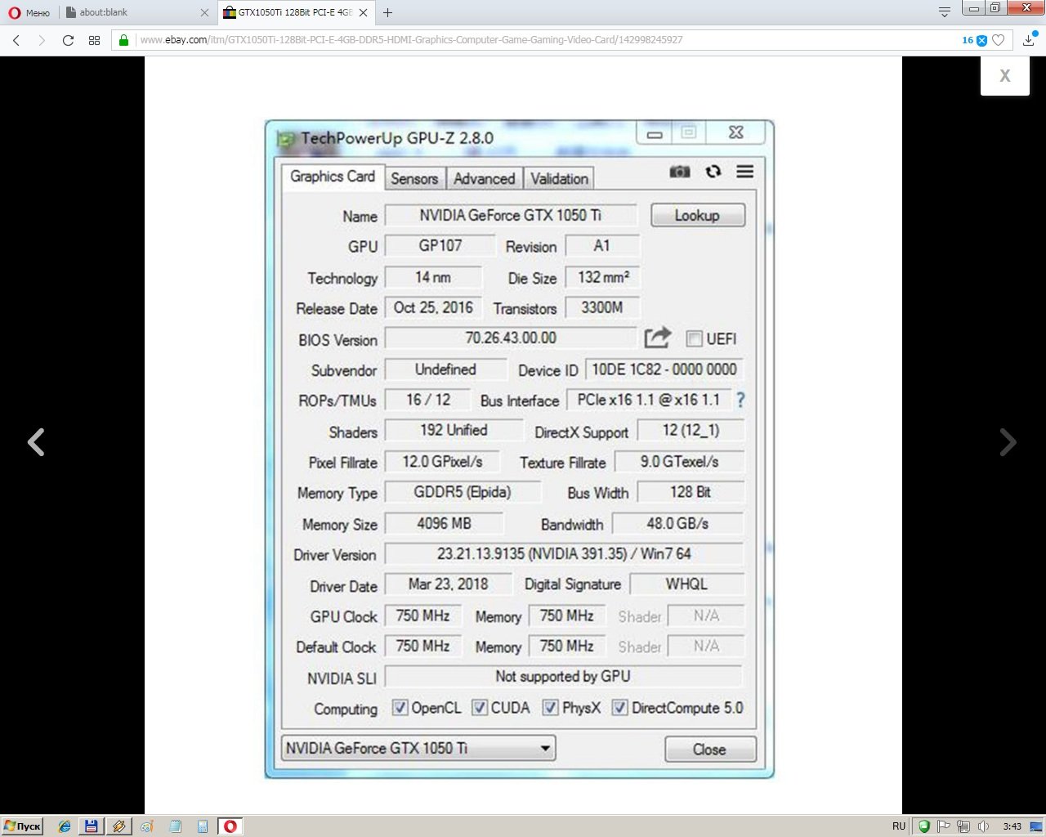Click the blue tray icon beside the clock
The image size is (1046, 837).
pos(1036,826)
